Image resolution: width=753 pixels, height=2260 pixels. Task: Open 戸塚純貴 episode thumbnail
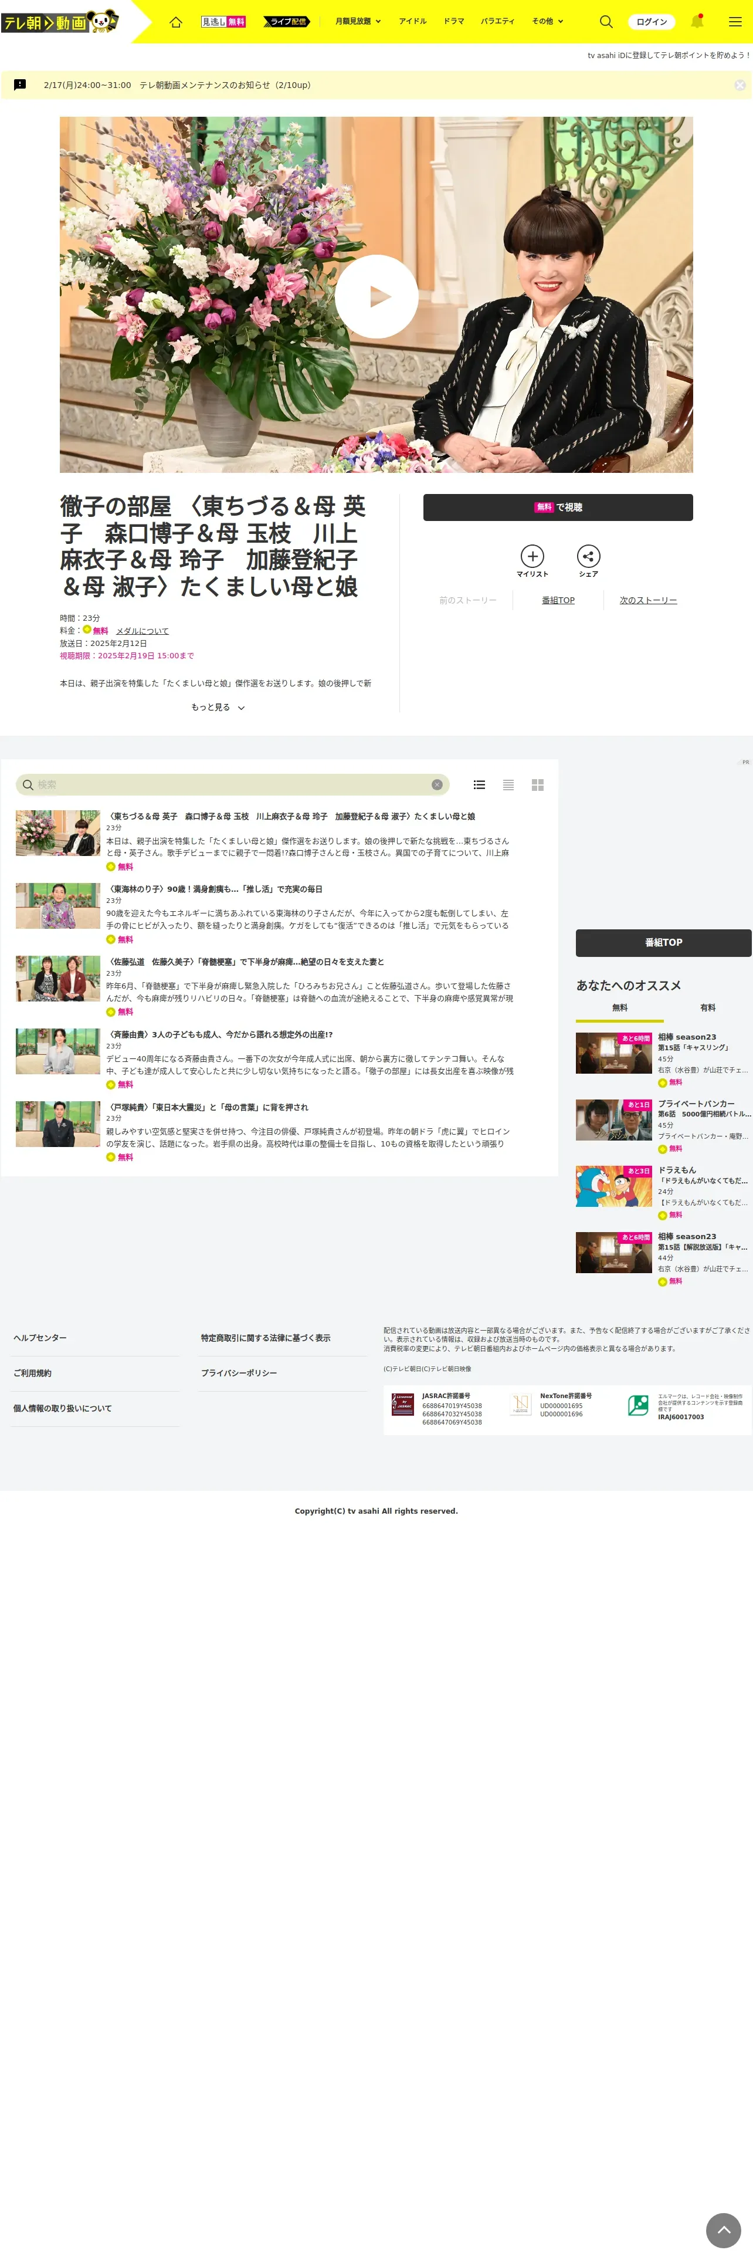58,1124
